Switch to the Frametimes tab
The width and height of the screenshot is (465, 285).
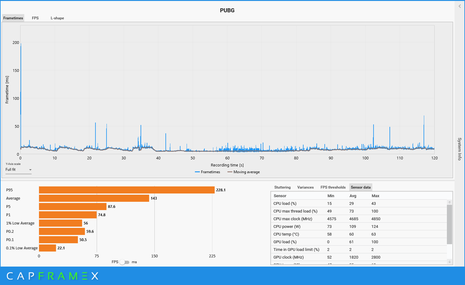pos(13,18)
